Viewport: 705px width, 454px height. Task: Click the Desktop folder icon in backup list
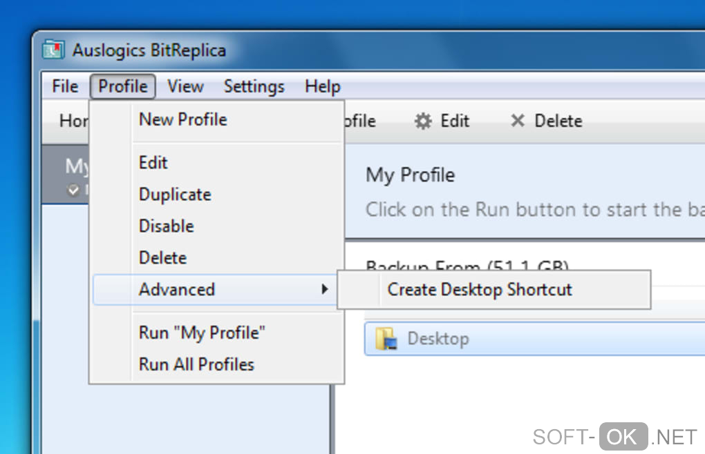tap(385, 339)
